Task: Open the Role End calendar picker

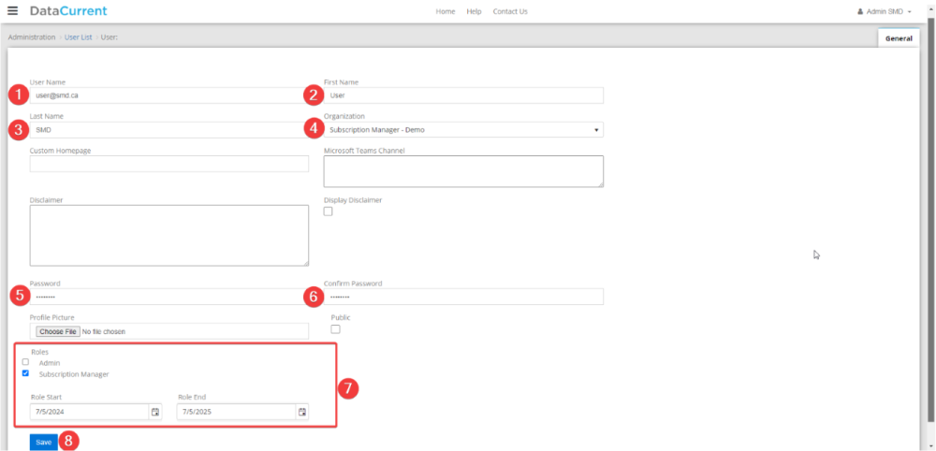Action: [302, 412]
